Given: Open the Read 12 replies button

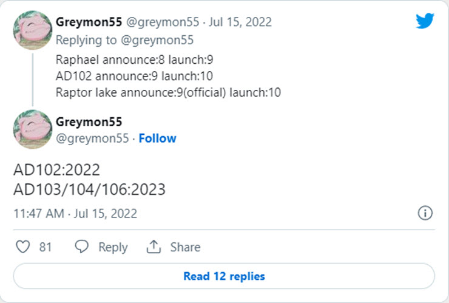Looking at the screenshot, I should [224, 276].
